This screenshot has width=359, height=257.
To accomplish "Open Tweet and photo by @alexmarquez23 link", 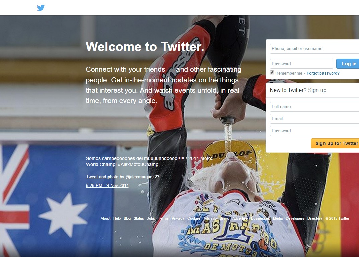I will click(123, 177).
